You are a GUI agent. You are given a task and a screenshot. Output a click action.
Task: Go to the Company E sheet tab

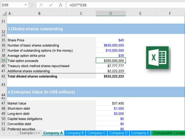click(140, 133)
